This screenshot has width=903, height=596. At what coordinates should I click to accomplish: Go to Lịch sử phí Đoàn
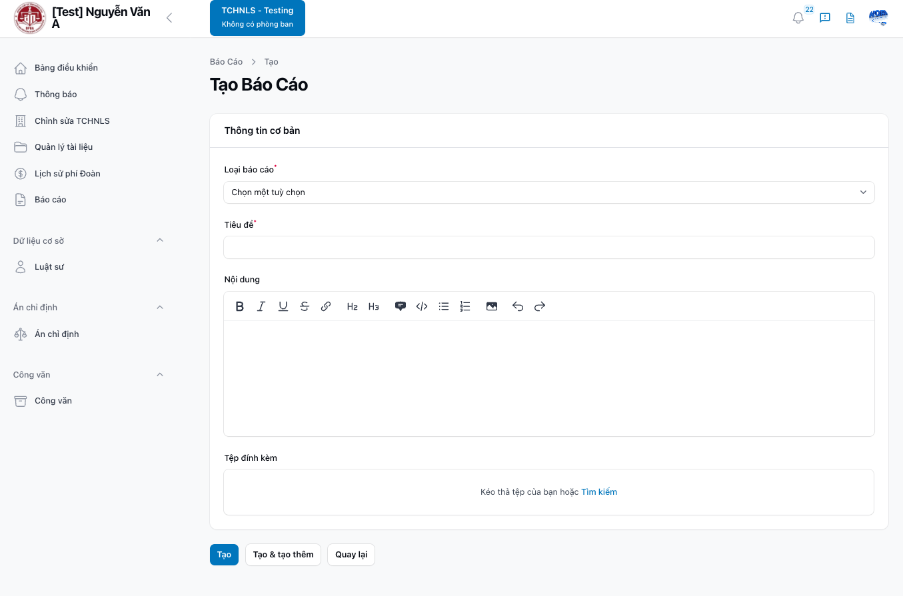click(x=67, y=174)
